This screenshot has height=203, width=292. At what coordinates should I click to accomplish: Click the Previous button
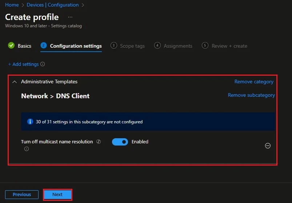(x=22, y=194)
